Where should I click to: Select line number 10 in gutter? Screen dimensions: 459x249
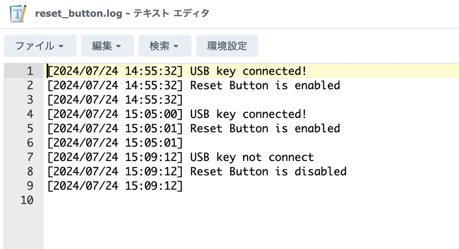(27, 200)
